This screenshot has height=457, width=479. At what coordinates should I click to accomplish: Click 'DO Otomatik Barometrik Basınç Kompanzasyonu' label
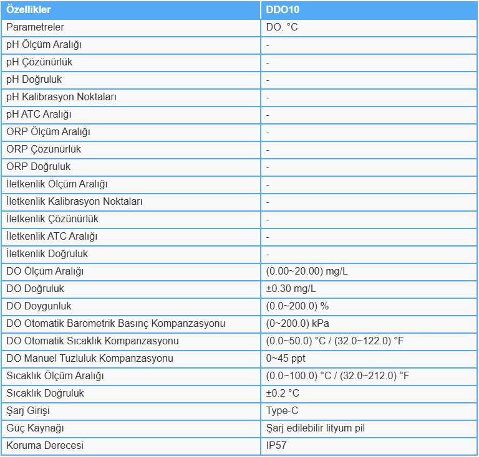click(116, 324)
